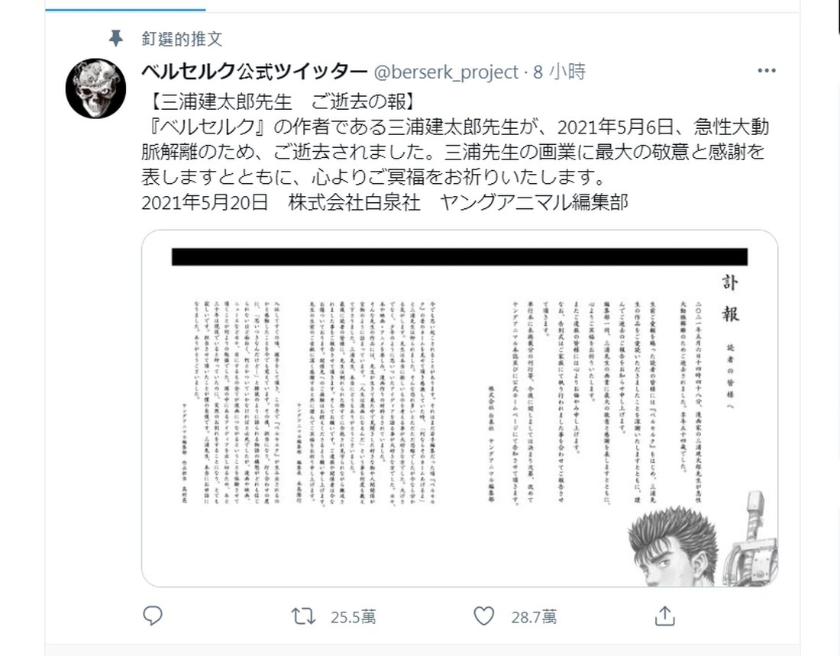The image size is (840, 656).
Task: Click the tweet body text
Action: click(x=455, y=152)
